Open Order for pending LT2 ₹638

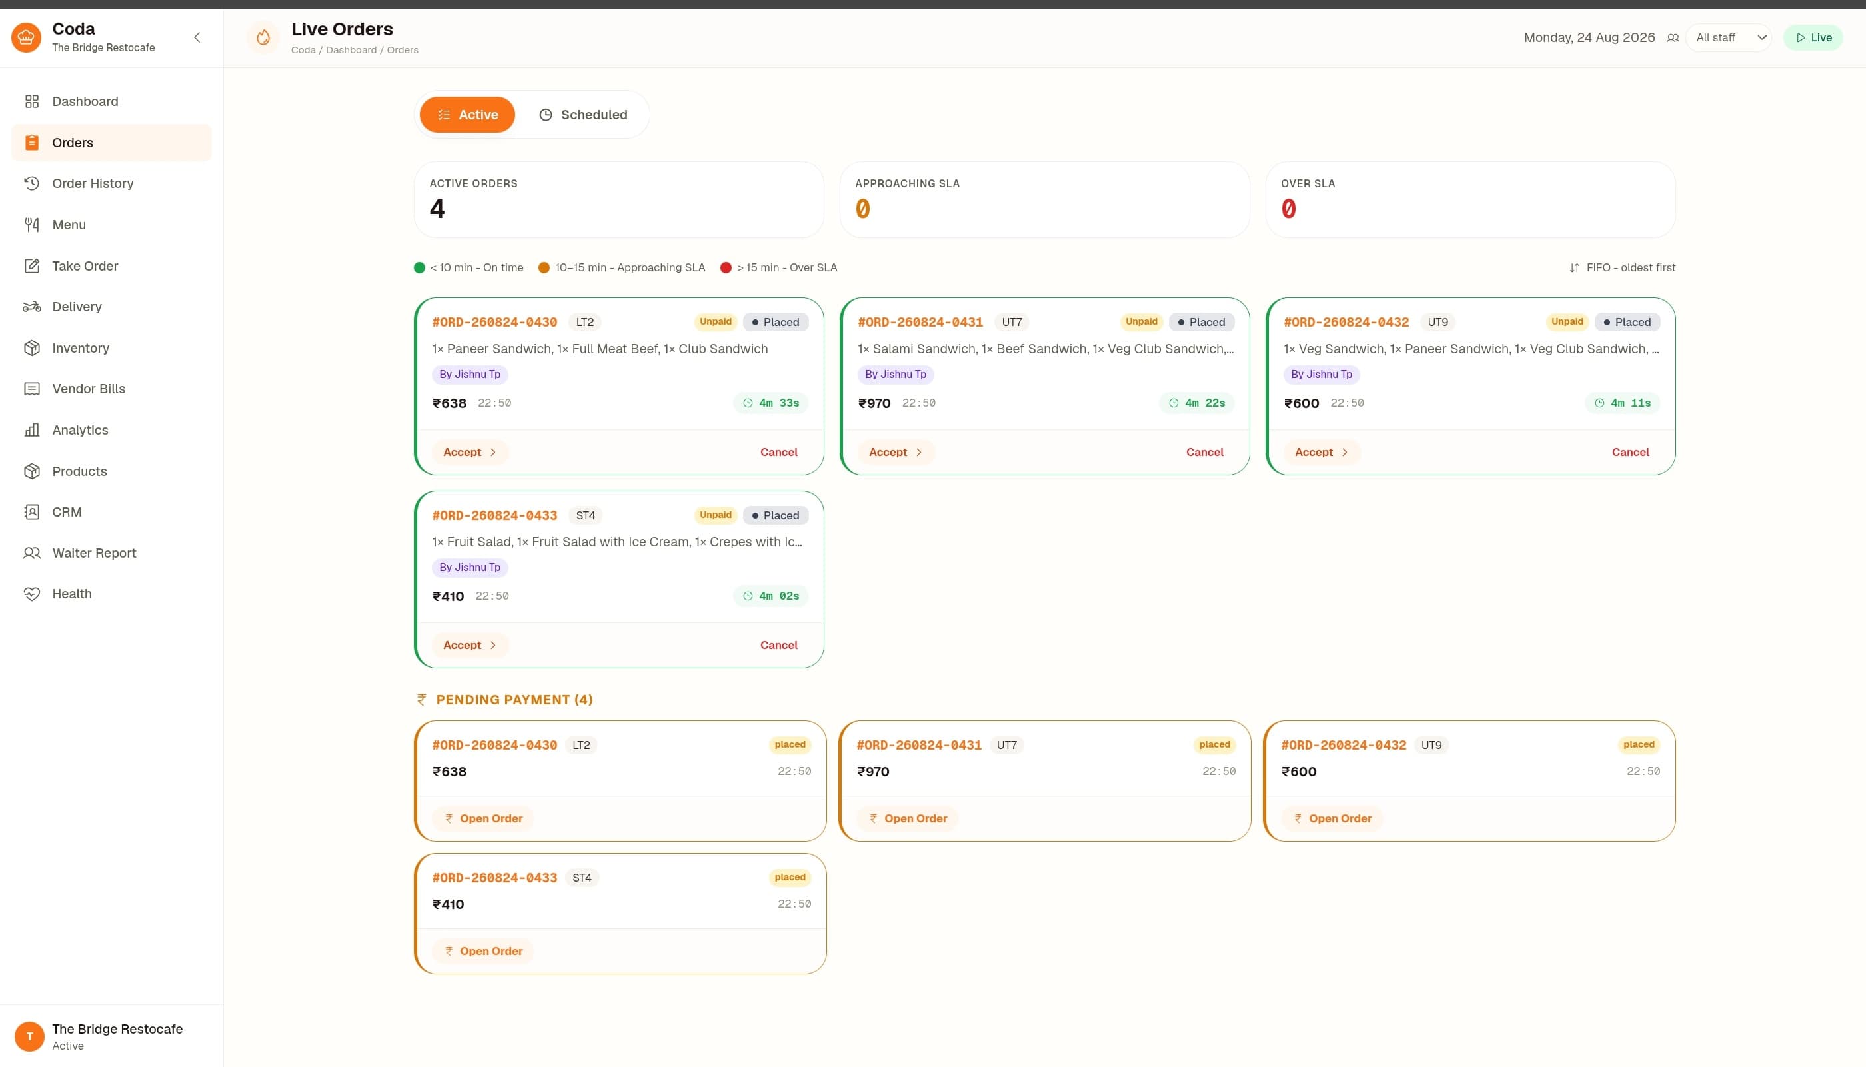(x=482, y=818)
